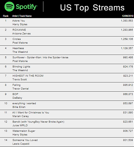Click the Spotify logo icon
The width and height of the screenshot is (134, 147).
pyautogui.click(x=9, y=7)
